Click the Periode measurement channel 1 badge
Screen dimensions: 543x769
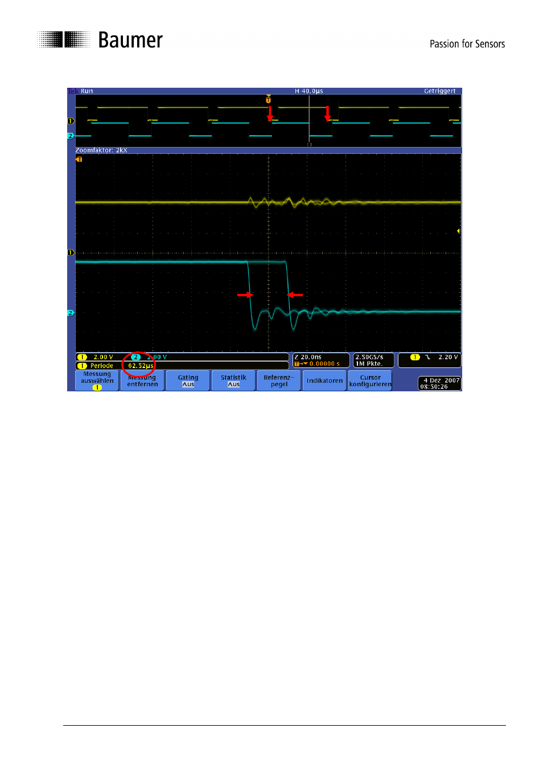[83, 366]
